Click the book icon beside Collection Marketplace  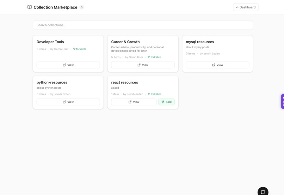pos(30,7)
